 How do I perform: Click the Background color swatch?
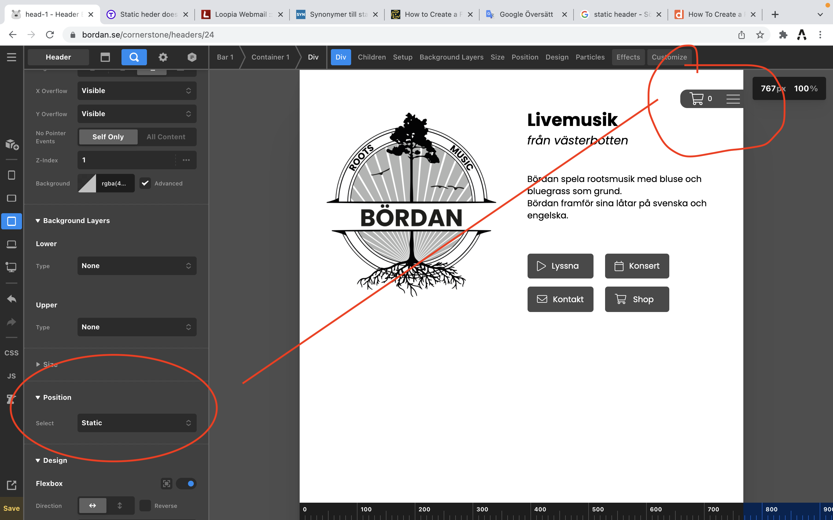click(87, 183)
